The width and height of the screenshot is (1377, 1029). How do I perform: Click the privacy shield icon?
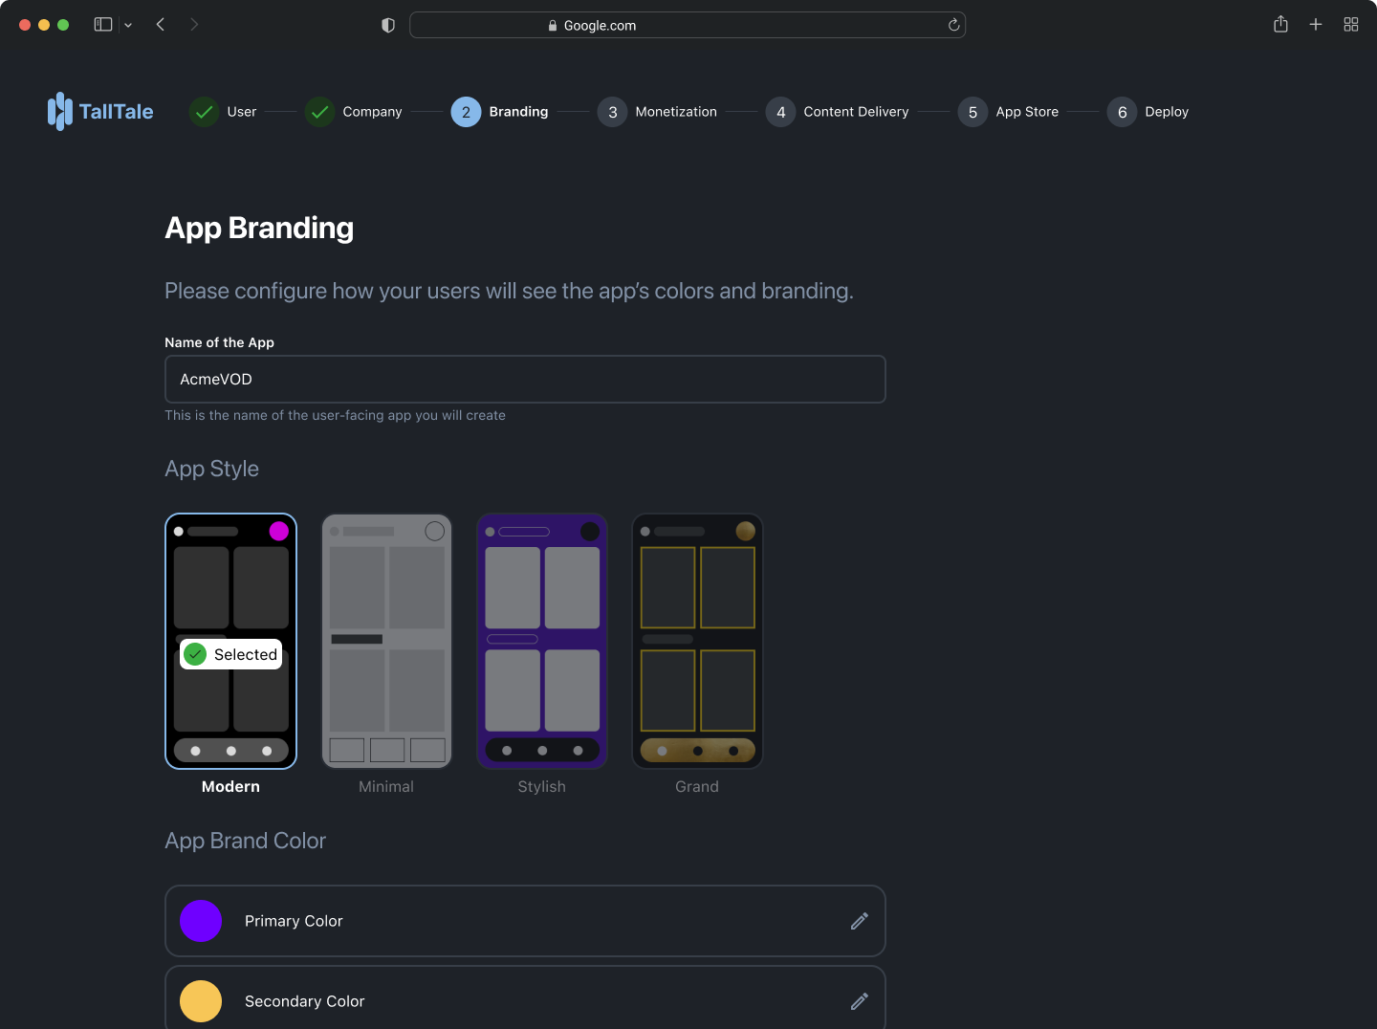coord(388,25)
